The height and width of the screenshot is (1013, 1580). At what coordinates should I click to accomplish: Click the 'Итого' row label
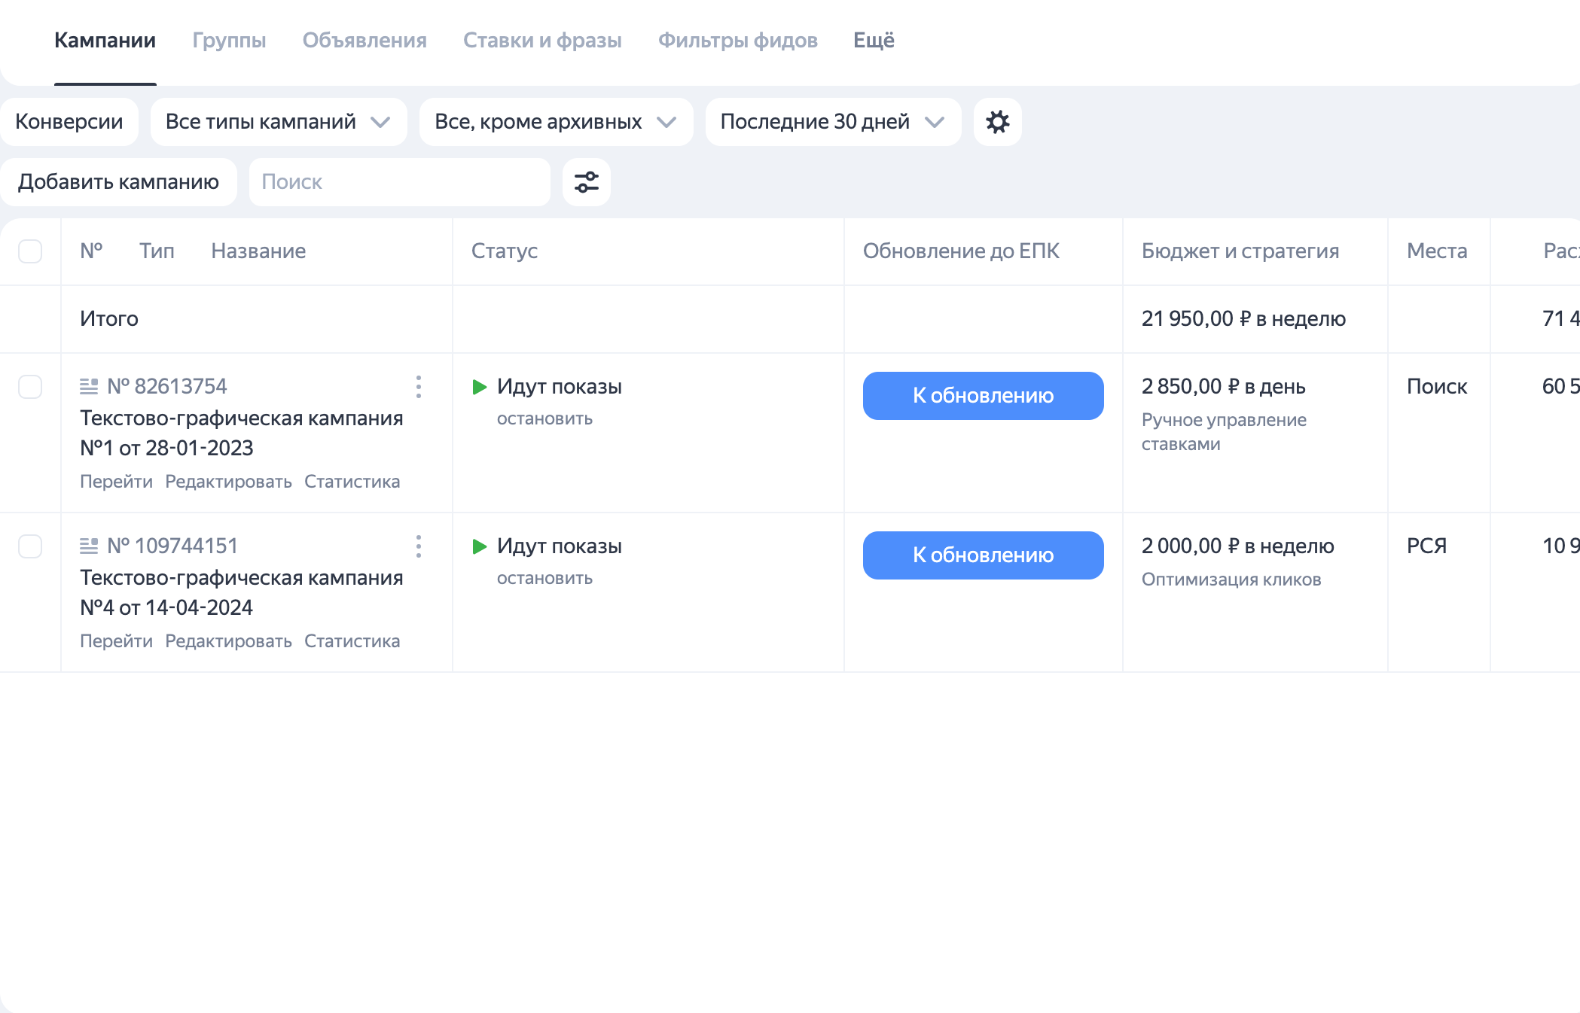pos(109,319)
